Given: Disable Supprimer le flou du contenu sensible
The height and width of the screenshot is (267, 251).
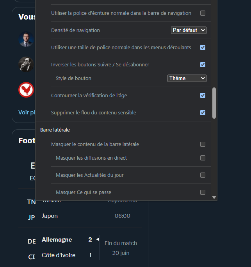Looking at the screenshot, I should click(203, 112).
